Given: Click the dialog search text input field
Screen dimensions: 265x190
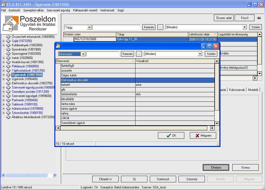Looking at the screenshot, I should [x=103, y=54].
